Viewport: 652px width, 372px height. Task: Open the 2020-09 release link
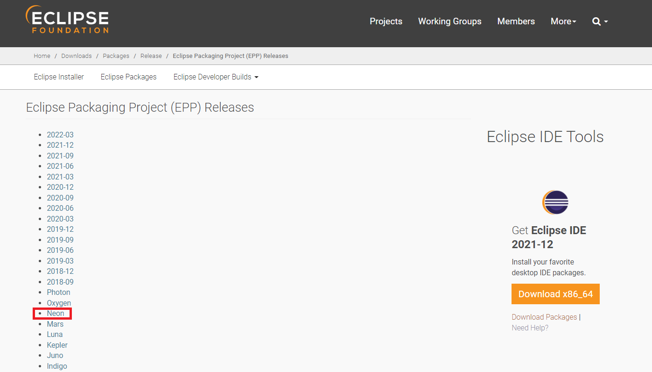60,198
